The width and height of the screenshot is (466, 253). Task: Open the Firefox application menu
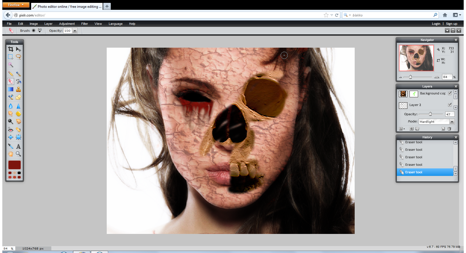point(16,5)
